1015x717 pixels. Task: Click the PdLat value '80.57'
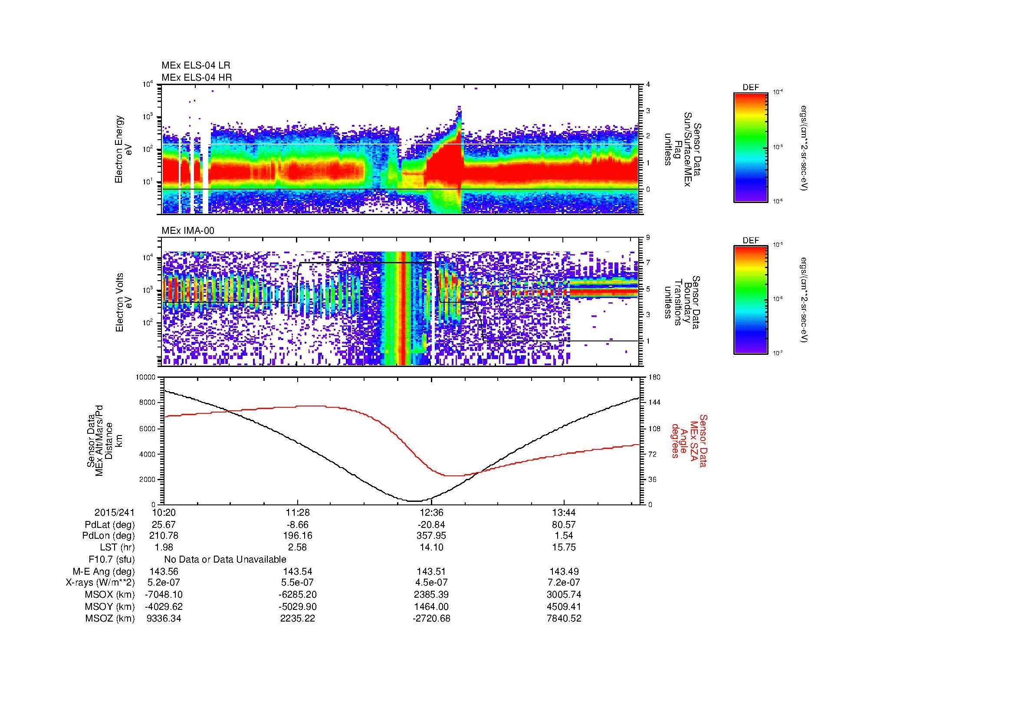[x=564, y=525]
